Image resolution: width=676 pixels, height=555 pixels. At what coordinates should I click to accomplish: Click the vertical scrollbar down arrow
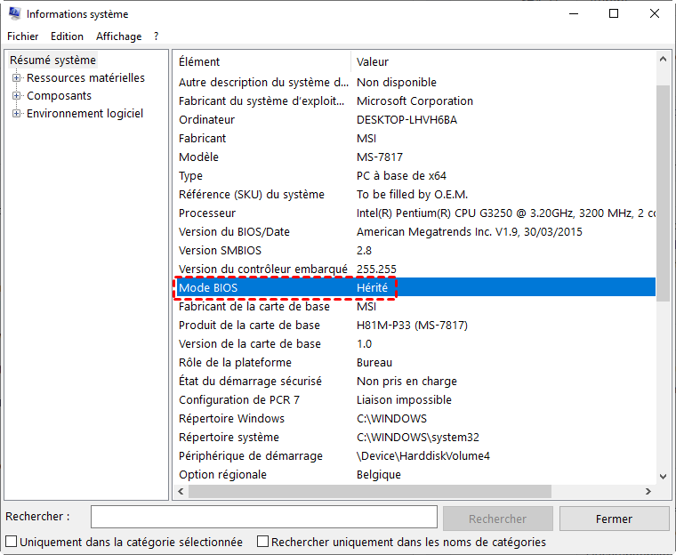(663, 476)
